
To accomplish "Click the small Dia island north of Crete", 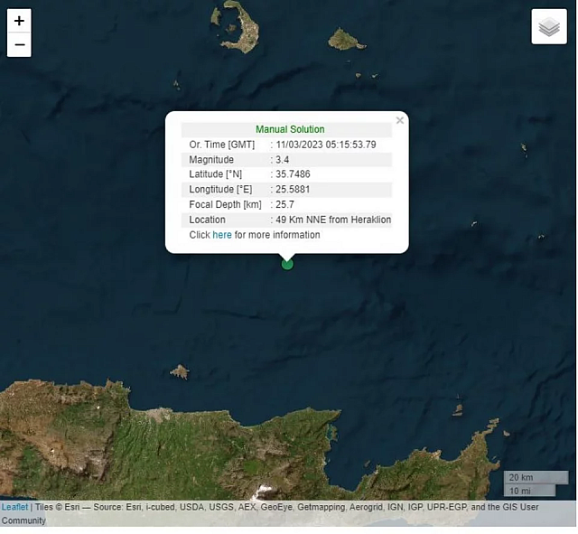I will point(180,371).
